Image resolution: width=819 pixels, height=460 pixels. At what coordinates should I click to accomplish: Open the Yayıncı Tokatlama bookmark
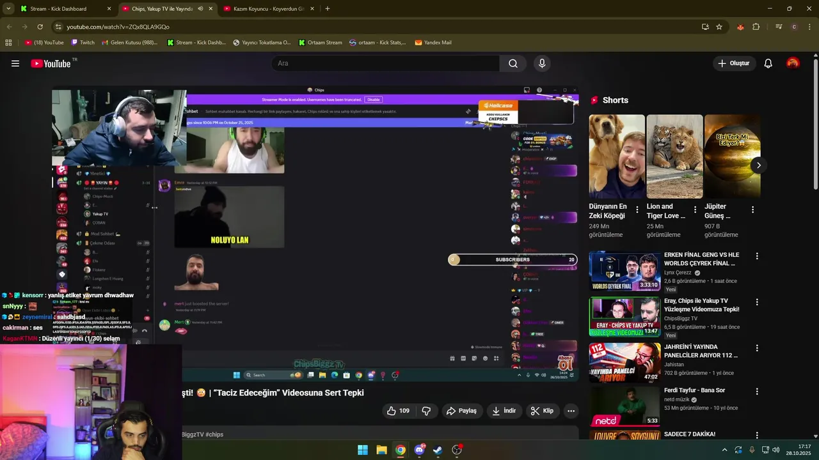click(262, 43)
